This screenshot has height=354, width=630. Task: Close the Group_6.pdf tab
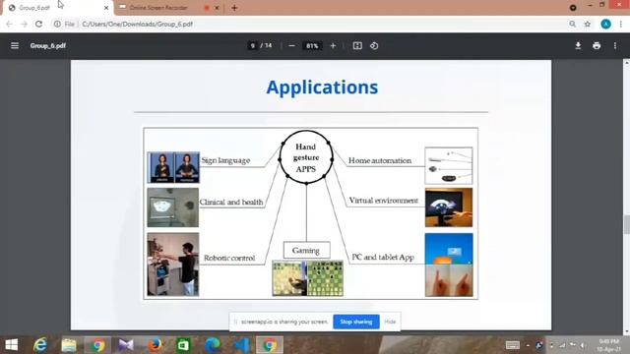pos(106,8)
